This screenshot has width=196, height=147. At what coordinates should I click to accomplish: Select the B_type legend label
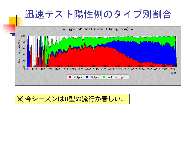click(95, 77)
